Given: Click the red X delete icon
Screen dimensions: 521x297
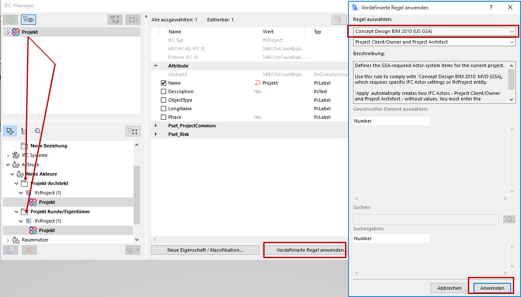Looking at the screenshot, I should (30, 250).
